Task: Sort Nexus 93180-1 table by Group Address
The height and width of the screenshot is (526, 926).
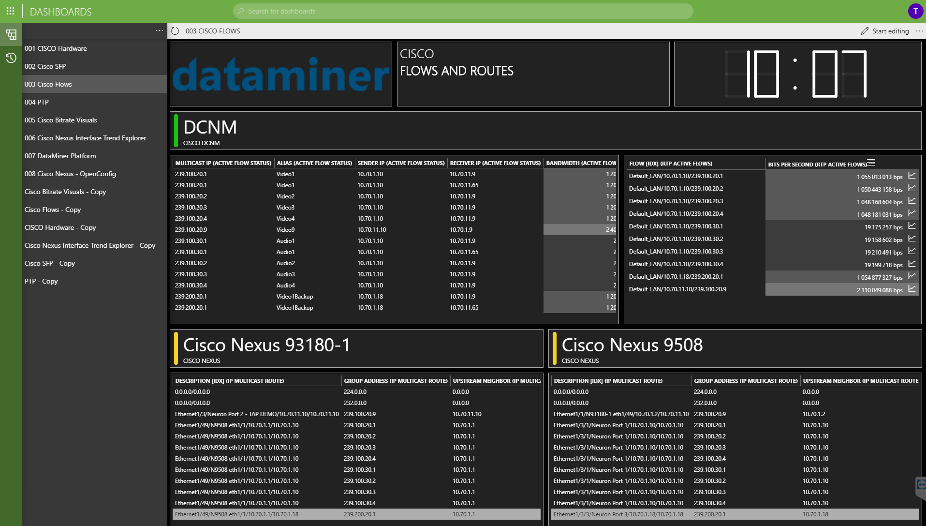Action: coord(396,381)
